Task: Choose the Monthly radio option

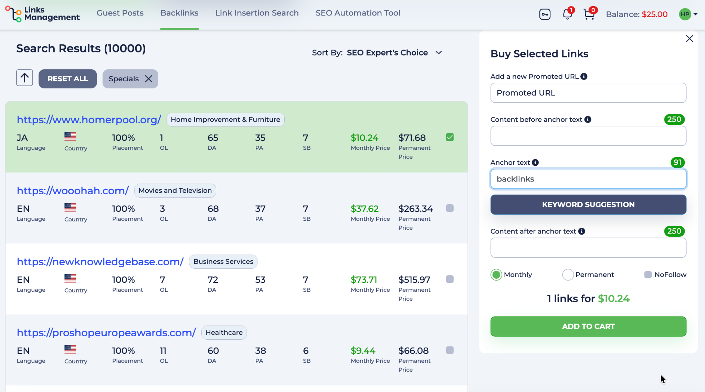Action: [x=496, y=275]
